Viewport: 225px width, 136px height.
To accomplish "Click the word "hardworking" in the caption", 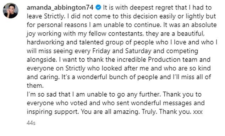I will (x=45, y=42).
